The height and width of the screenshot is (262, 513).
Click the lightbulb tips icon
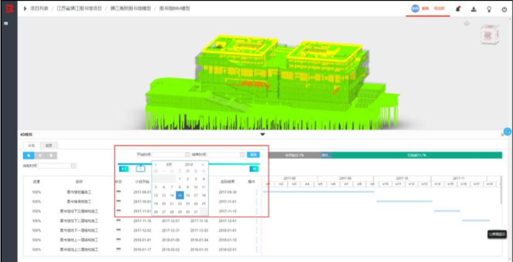(x=489, y=9)
